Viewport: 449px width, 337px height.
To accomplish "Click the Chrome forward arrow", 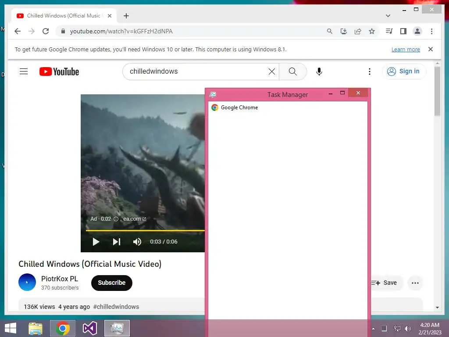I will (x=32, y=31).
